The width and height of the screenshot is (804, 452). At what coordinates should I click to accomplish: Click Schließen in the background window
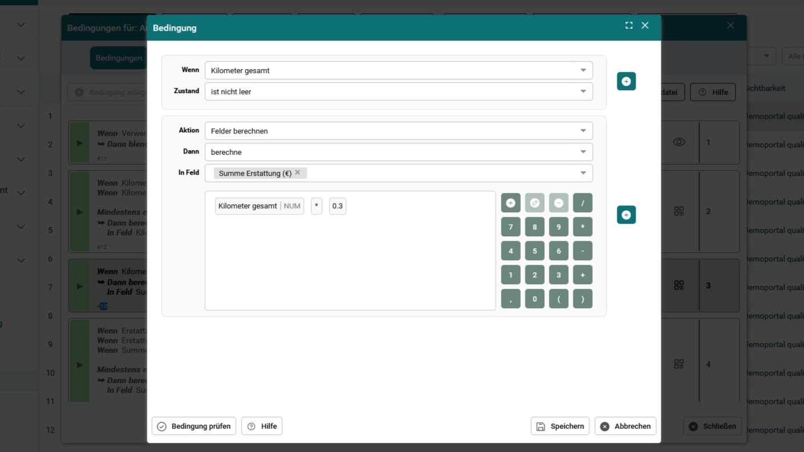point(712,426)
